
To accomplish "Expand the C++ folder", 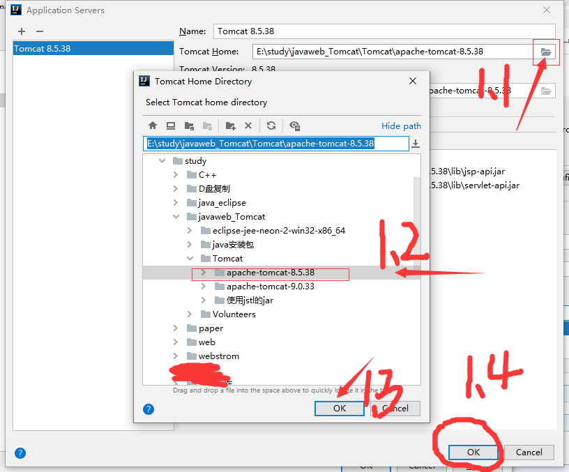I will point(176,175).
